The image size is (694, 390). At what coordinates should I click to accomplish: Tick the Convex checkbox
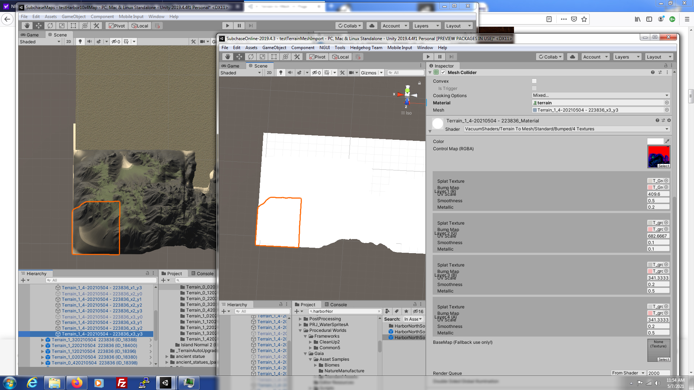point(534,81)
